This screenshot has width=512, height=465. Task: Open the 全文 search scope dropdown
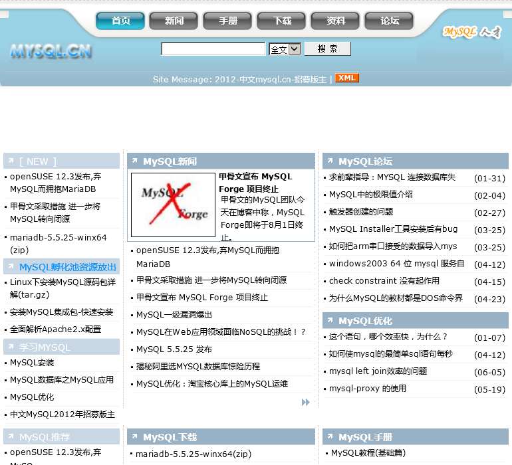pos(285,49)
